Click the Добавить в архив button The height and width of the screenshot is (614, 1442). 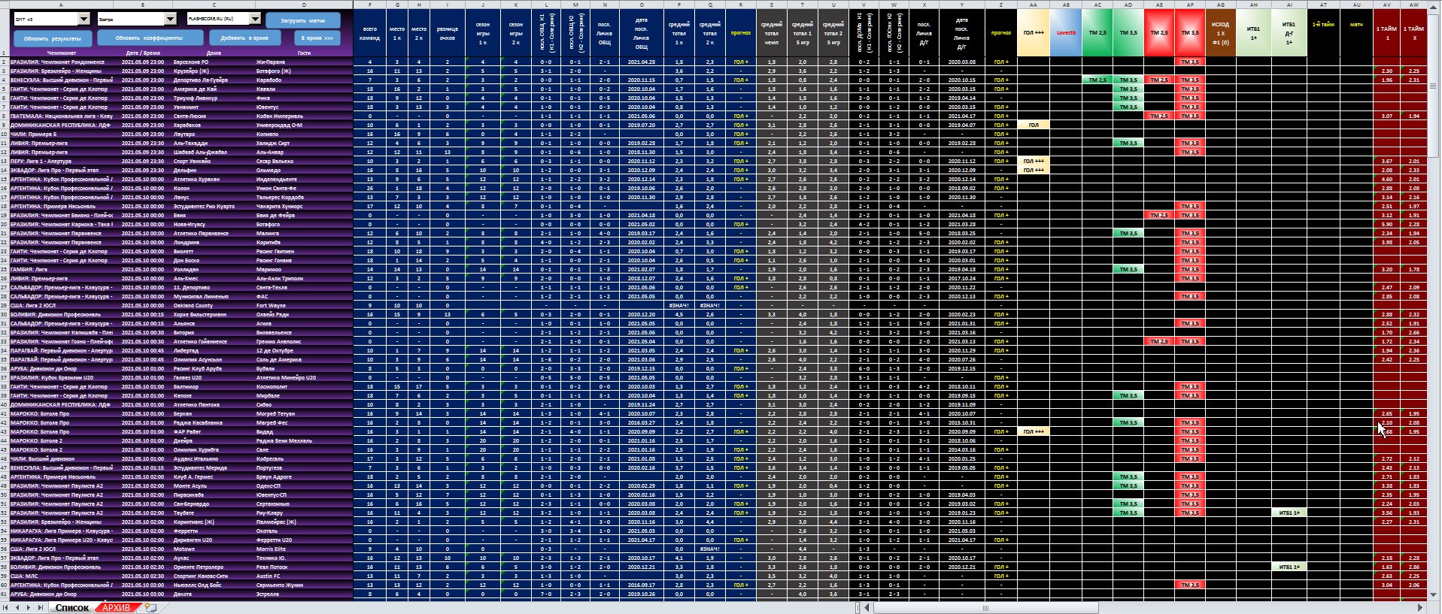244,38
